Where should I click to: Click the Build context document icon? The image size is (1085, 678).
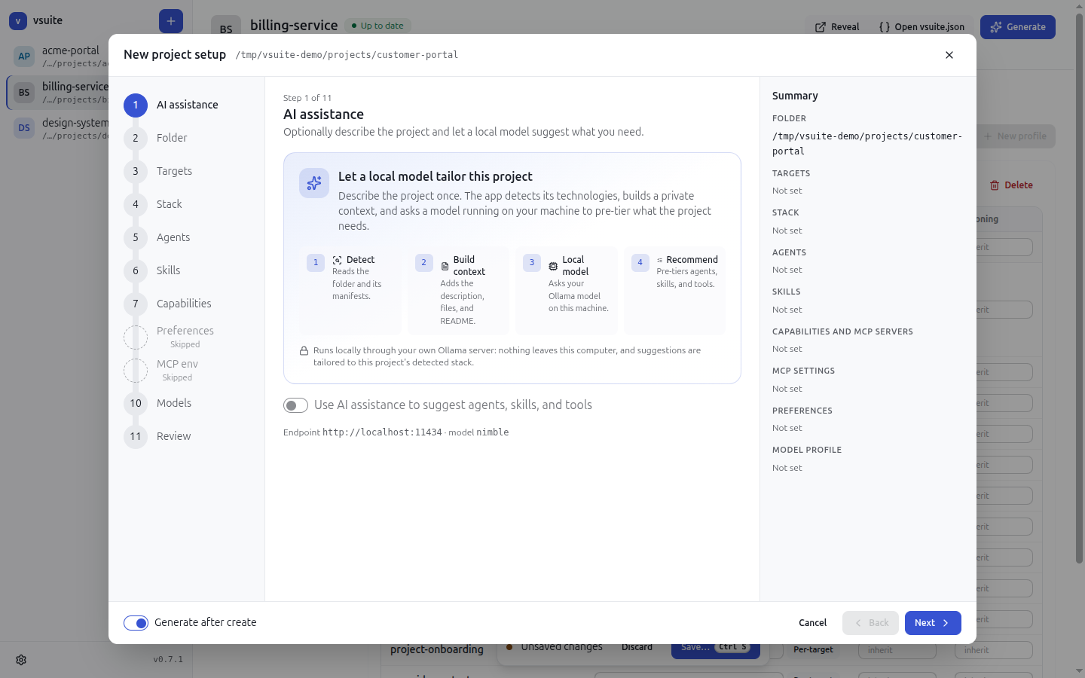pyautogui.click(x=445, y=266)
